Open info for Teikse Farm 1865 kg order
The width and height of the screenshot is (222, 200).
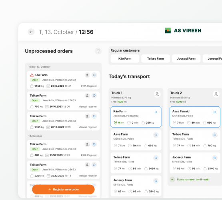click(94, 116)
